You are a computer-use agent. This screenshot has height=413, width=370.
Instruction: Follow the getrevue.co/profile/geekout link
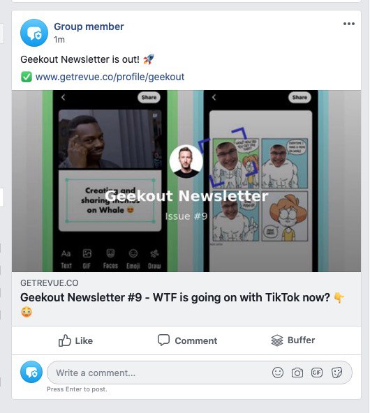point(110,77)
